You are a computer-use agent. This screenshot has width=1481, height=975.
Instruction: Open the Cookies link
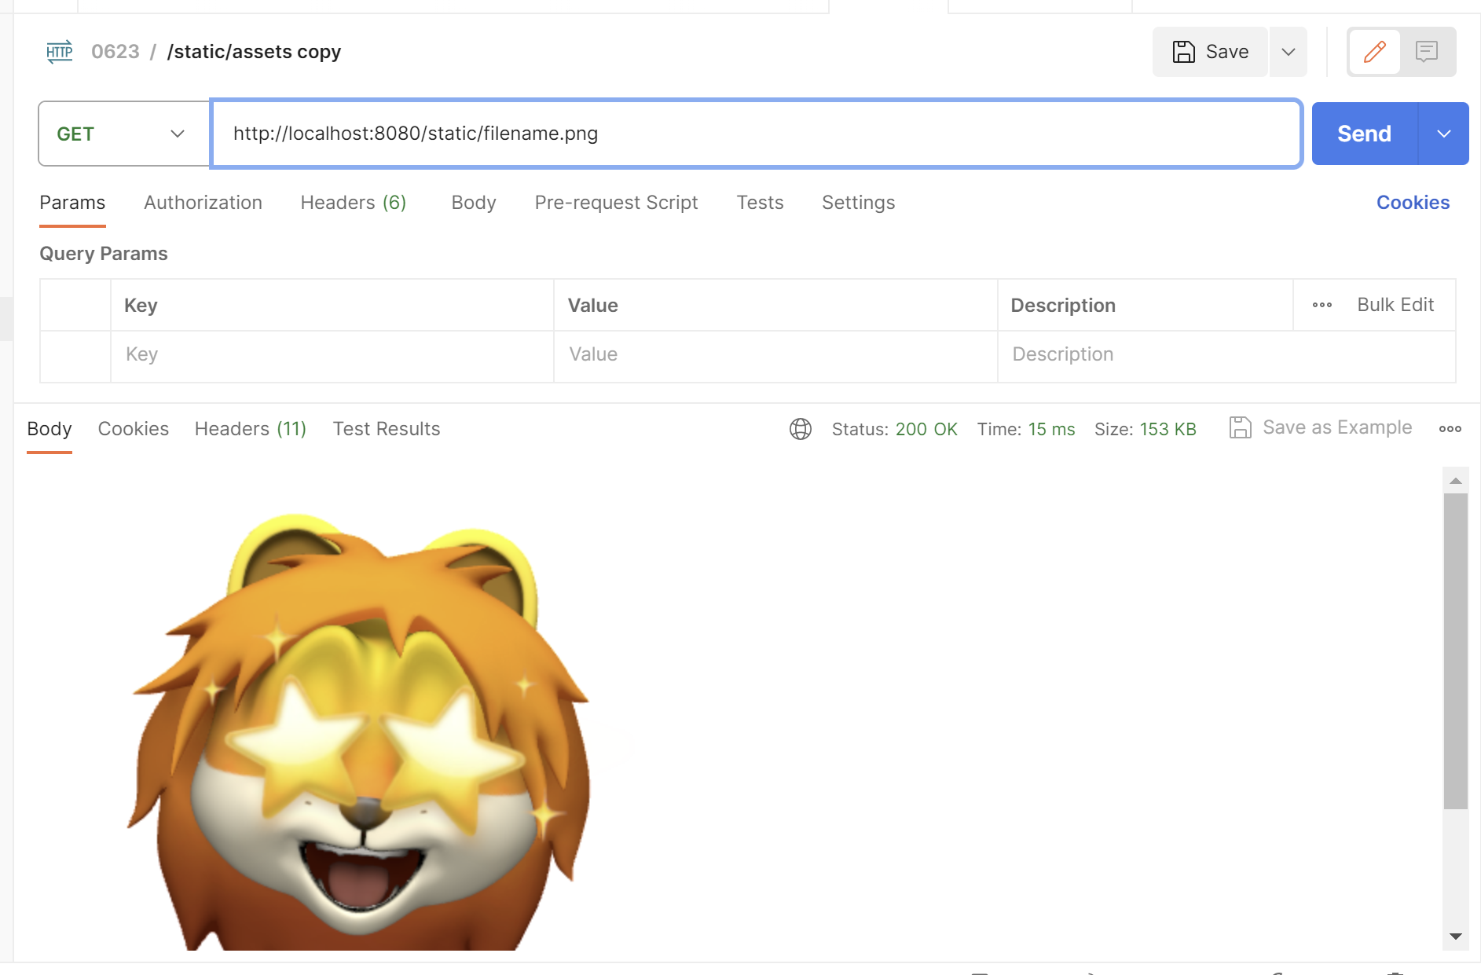[1413, 203]
